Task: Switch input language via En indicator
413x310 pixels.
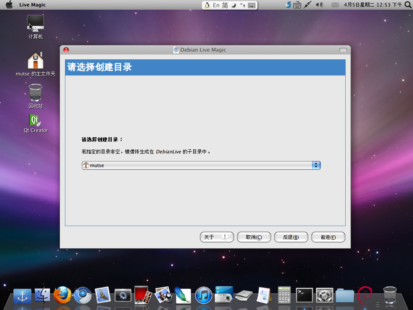Action: (216, 5)
